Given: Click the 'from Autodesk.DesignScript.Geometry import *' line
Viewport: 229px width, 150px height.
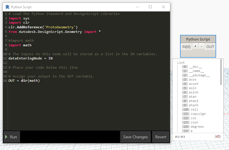Looking at the screenshot, I should (x=54, y=32).
